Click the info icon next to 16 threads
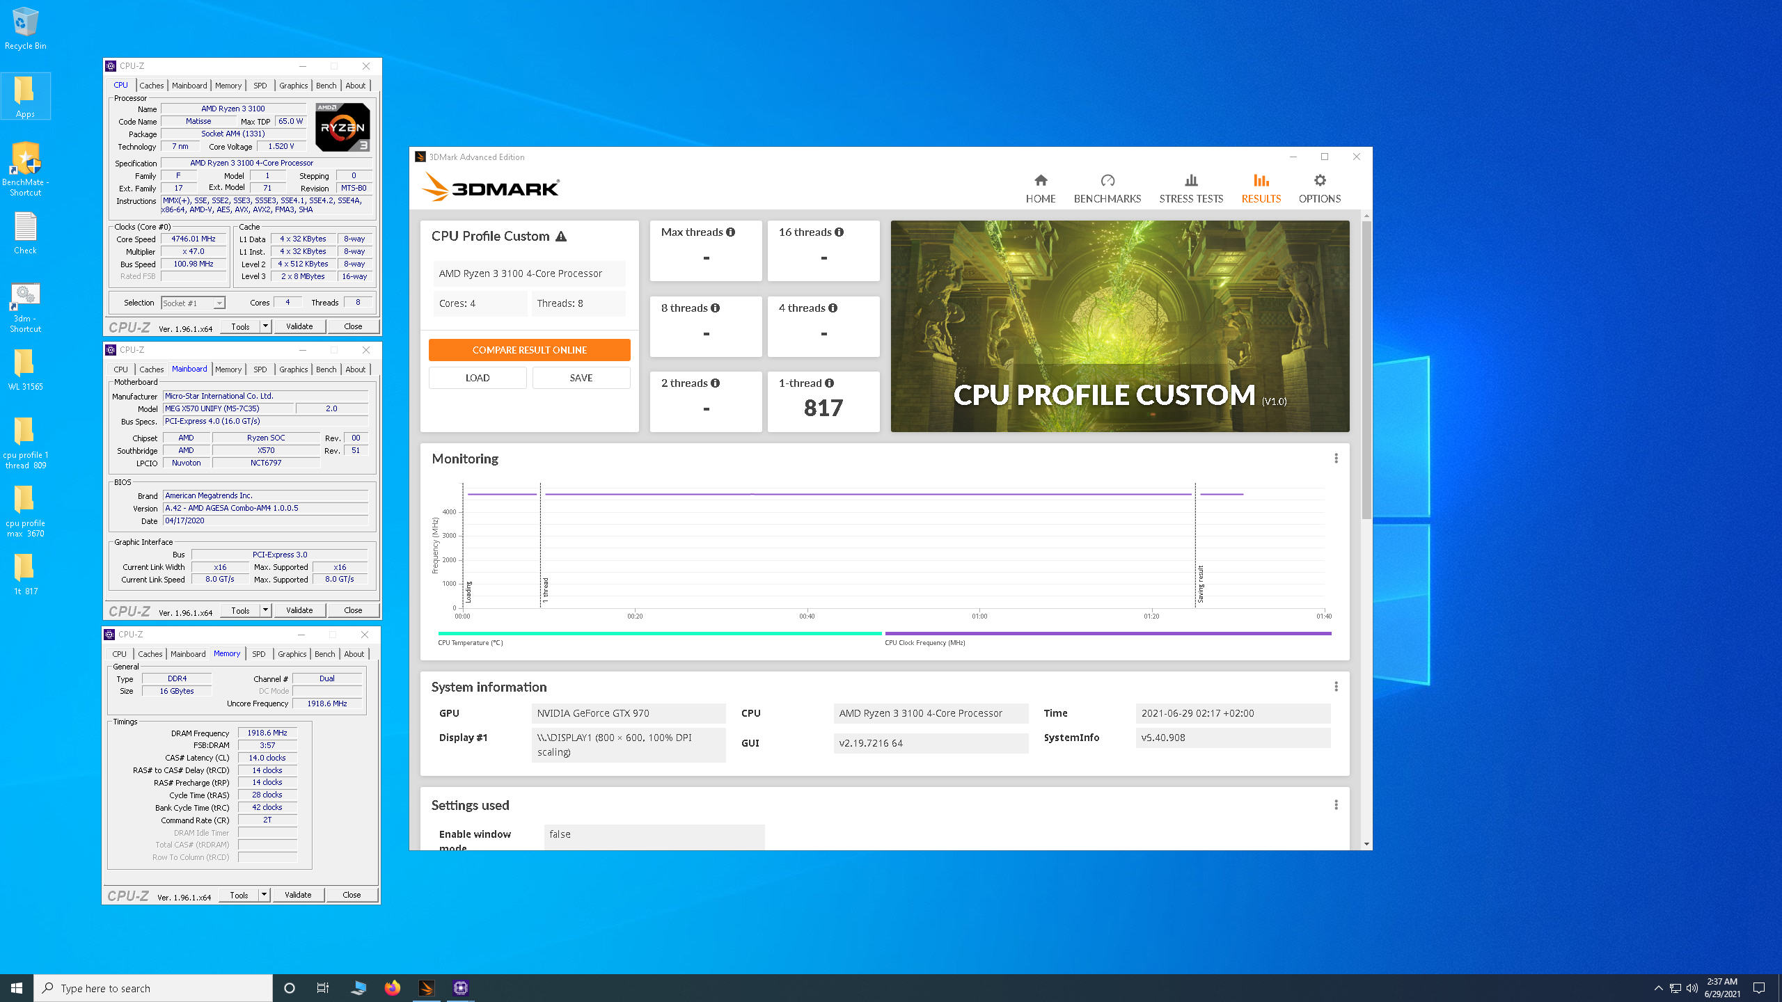The width and height of the screenshot is (1782, 1002). [x=839, y=232]
